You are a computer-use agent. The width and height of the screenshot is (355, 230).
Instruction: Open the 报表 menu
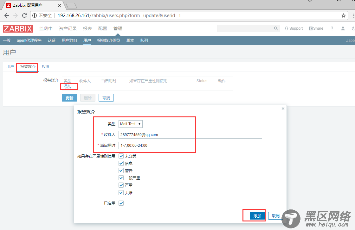click(87, 28)
